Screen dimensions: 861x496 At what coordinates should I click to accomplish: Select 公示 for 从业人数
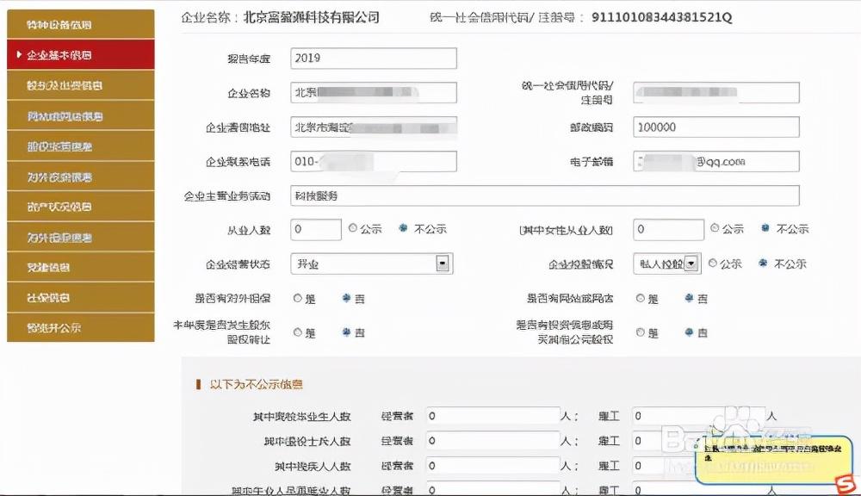pos(353,228)
